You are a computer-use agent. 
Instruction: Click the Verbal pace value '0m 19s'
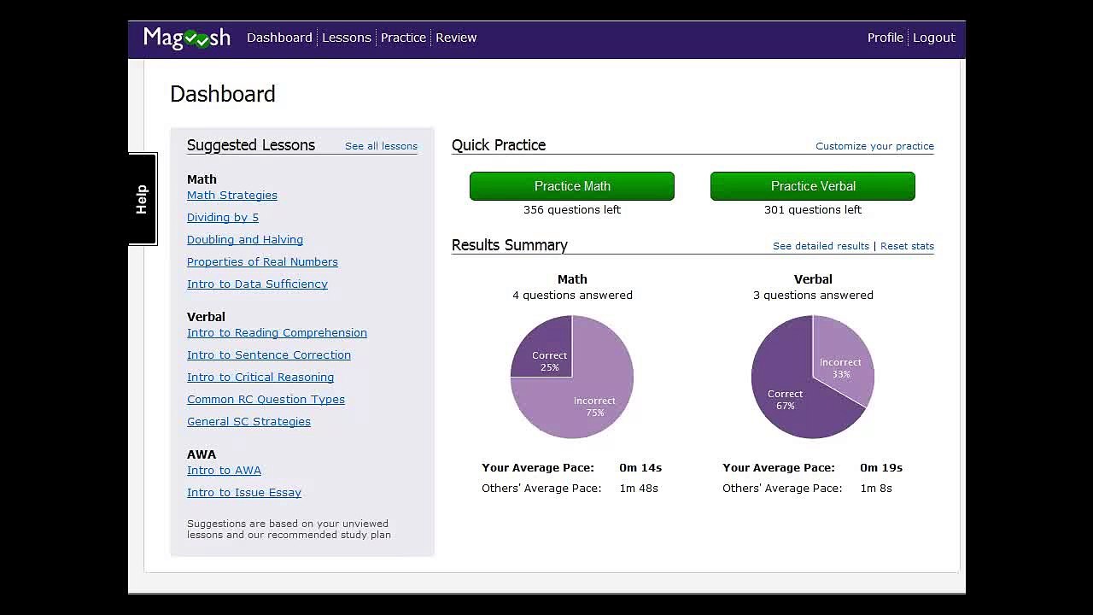881,467
